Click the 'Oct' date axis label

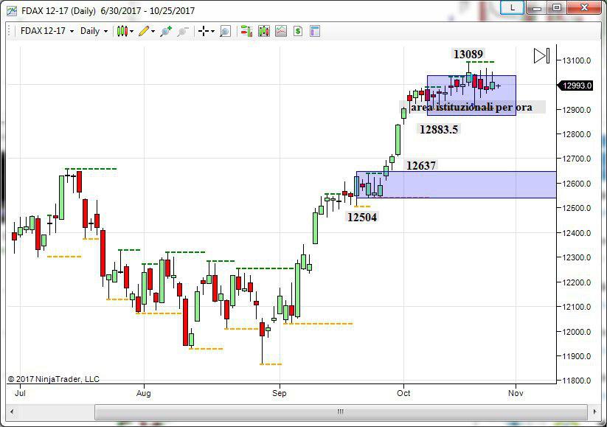click(x=403, y=393)
